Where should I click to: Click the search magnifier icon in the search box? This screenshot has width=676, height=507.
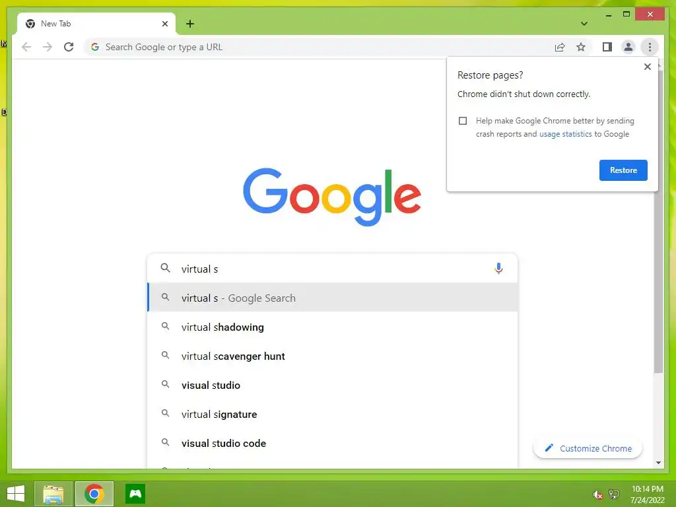click(165, 268)
